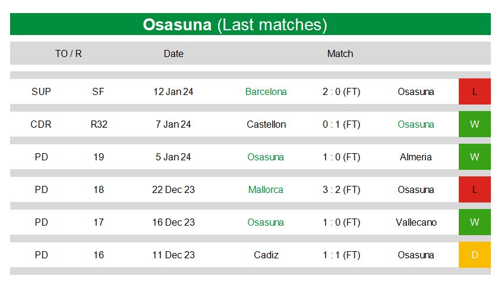This screenshot has width=501, height=288.
Task: Select the Almeria team name
Action: 416,157
